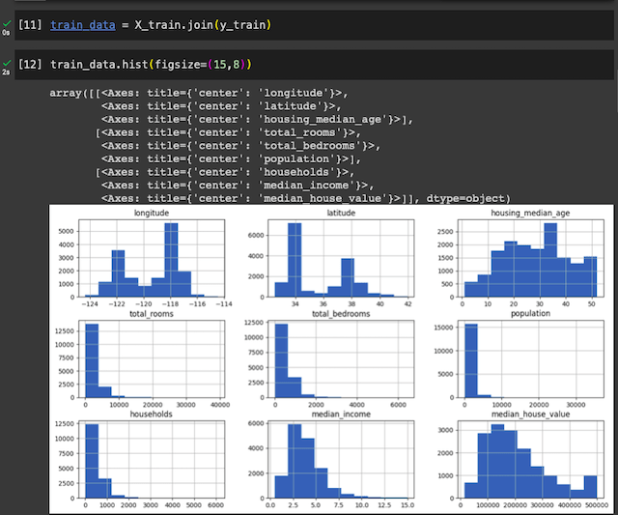Click the households histogram title
The width and height of the screenshot is (618, 515).
pyautogui.click(x=152, y=415)
